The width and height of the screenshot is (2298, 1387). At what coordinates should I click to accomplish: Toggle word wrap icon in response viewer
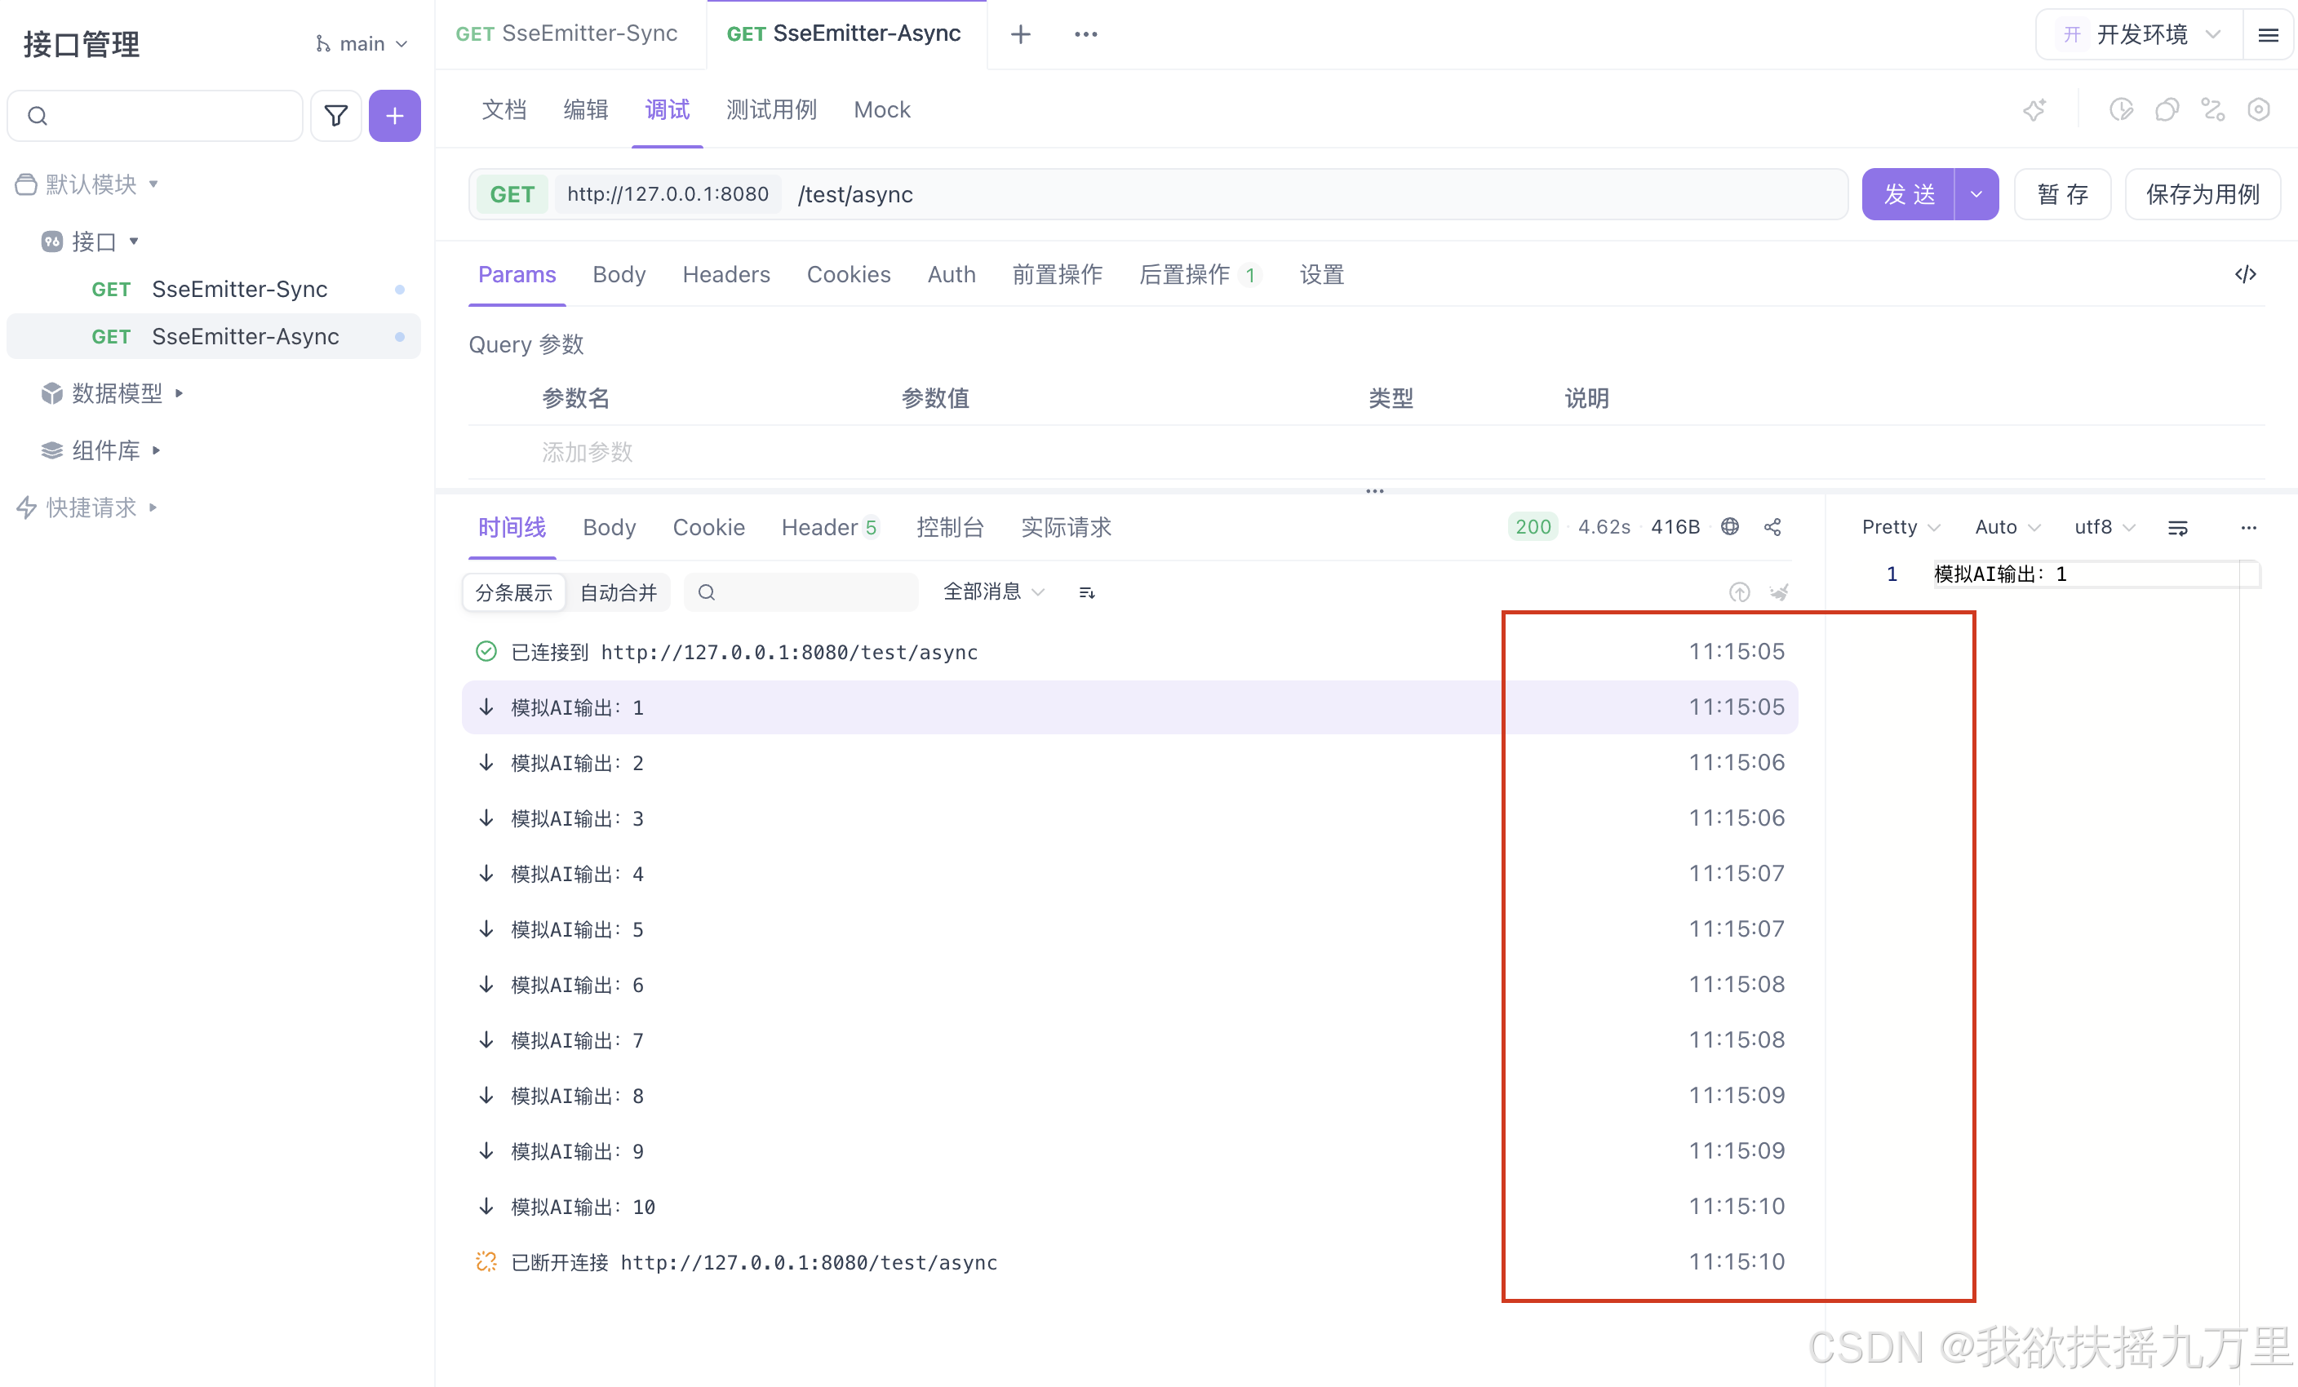(x=2178, y=528)
